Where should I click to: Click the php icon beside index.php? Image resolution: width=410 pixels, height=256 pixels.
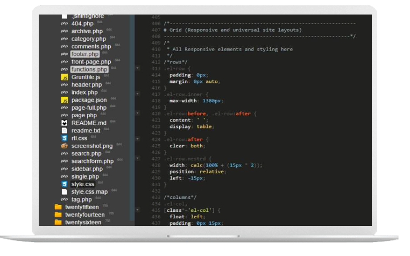point(65,93)
